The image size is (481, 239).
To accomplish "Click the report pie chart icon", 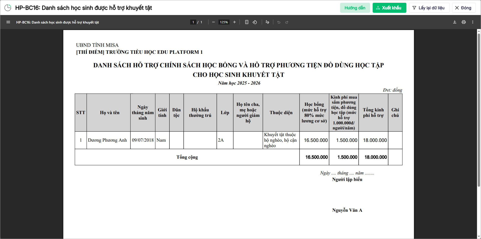I will coord(8,8).
